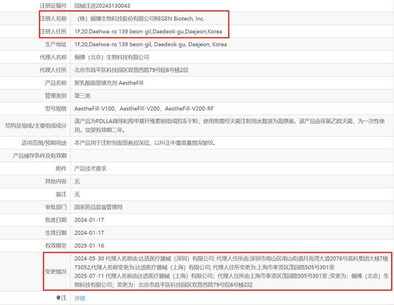
Task: Click the 注册人住所 address value
Action: pyautogui.click(x=148, y=31)
